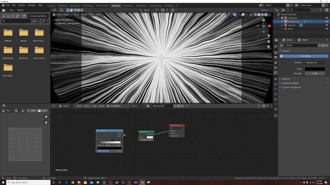Image resolution: width=330 pixels, height=185 pixels.
Task: Hide the Collection in outliner
Action: click(327, 18)
